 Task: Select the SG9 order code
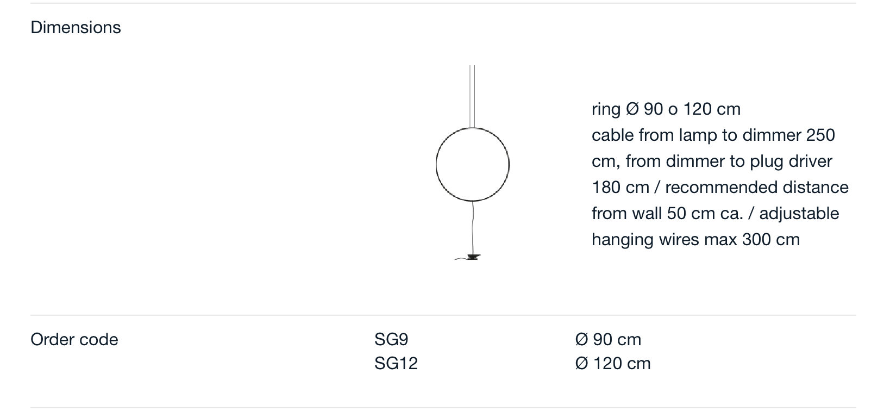[x=391, y=339]
